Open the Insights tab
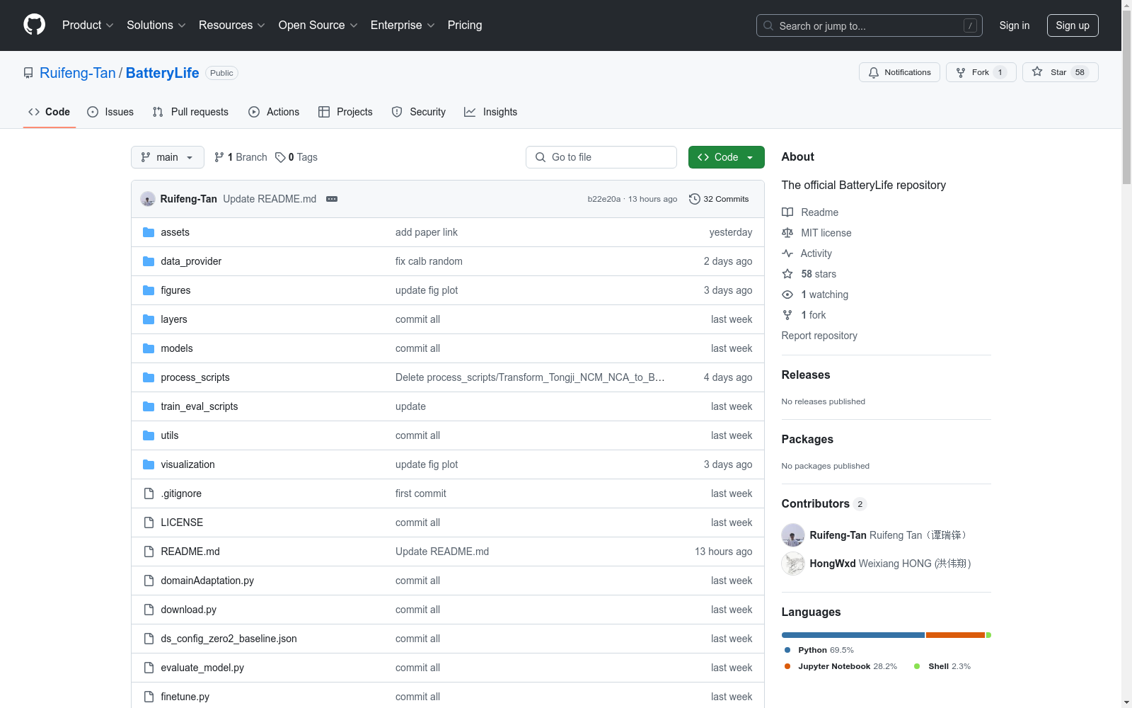 pyautogui.click(x=491, y=112)
